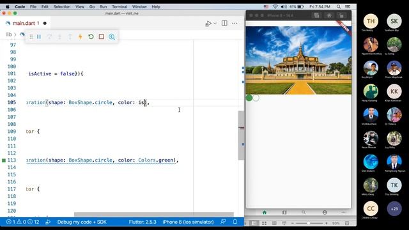Tap green active page indicator dot
The width and height of the screenshot is (409, 230).
pos(249,98)
